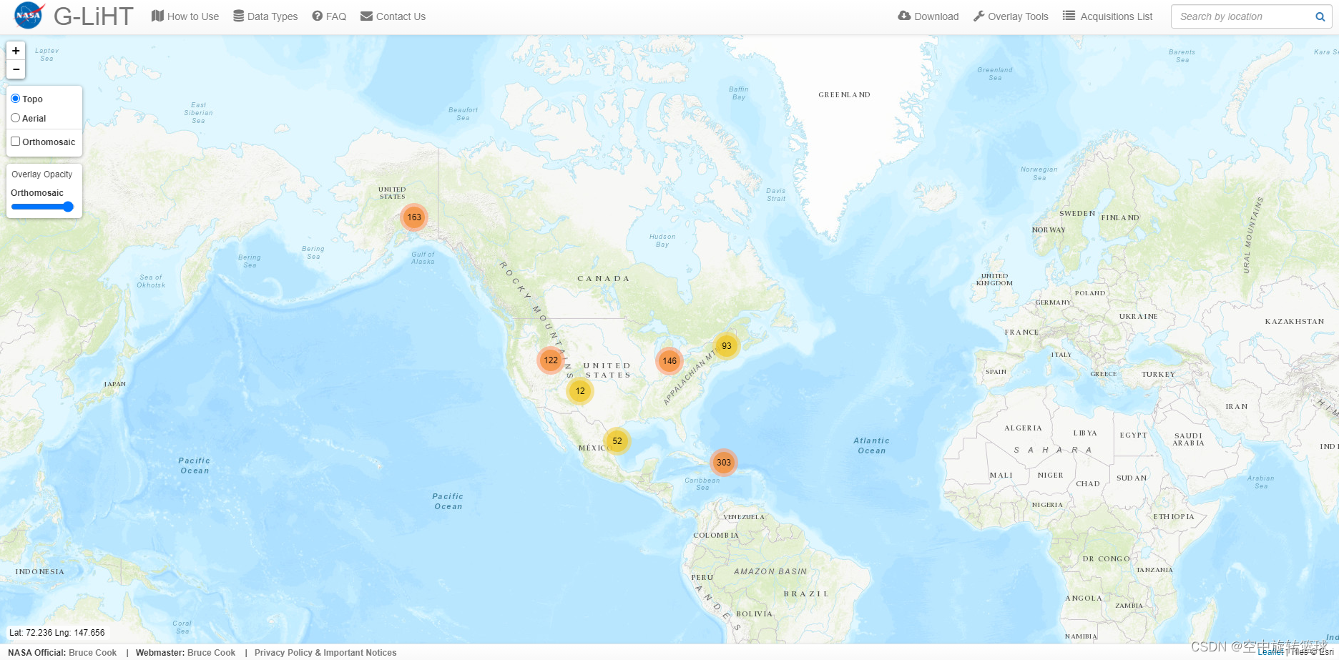Viewport: 1339px width, 660px height.
Task: Zoom in with the plus button
Action: click(x=16, y=51)
